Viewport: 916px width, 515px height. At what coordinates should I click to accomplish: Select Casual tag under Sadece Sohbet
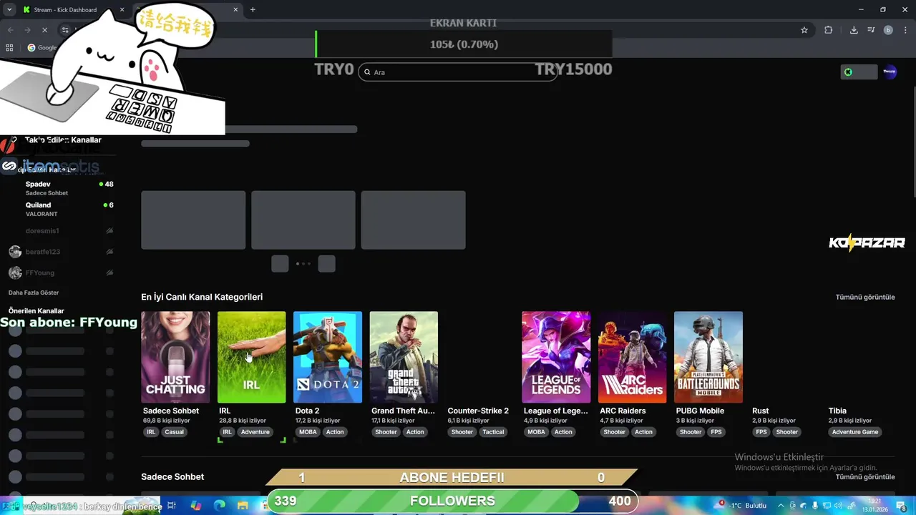[175, 432]
